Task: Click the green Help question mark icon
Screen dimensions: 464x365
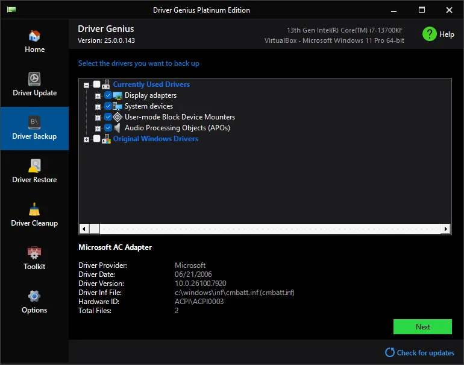Action: tap(430, 34)
